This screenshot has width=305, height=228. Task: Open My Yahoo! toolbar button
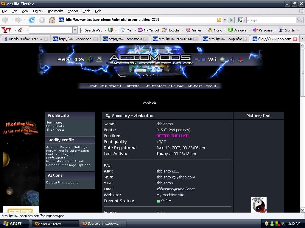point(148,30)
